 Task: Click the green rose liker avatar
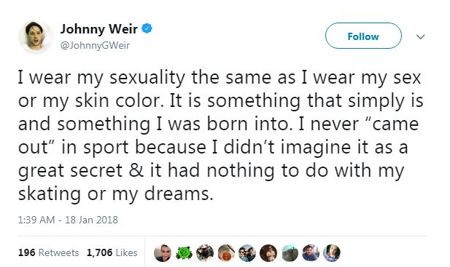[184, 253]
